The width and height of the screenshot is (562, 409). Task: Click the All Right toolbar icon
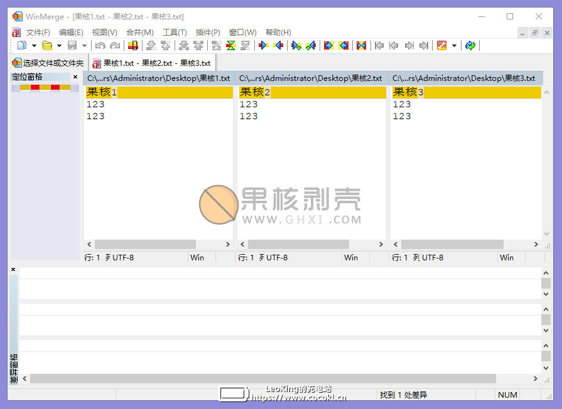click(328, 46)
